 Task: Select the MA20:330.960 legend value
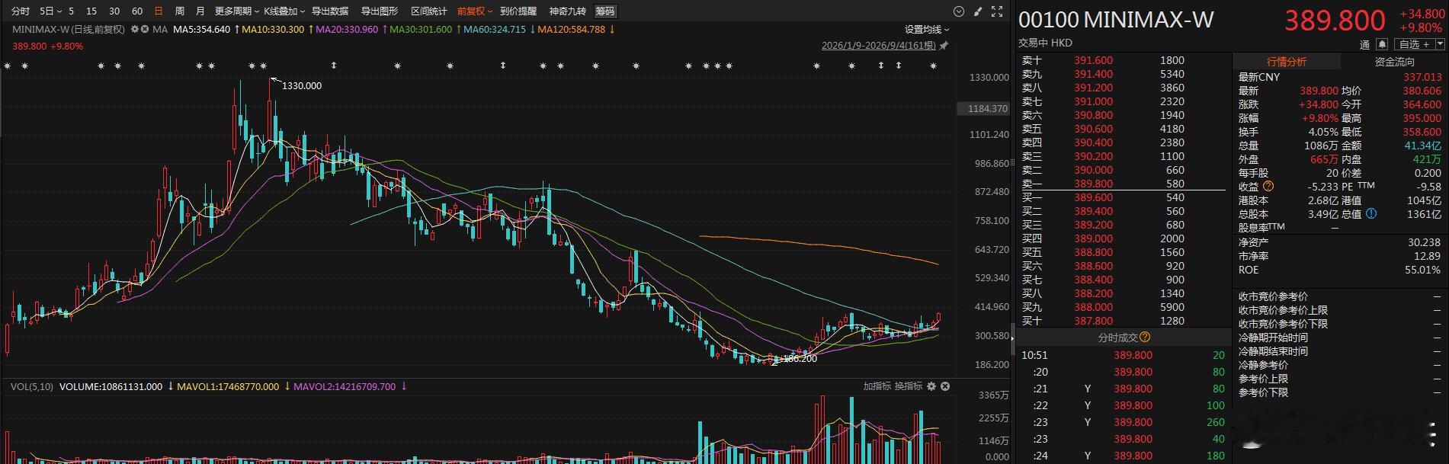(x=347, y=29)
